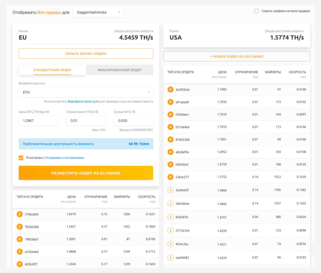Click the order type icon for f47b9ee1

pos(170,114)
